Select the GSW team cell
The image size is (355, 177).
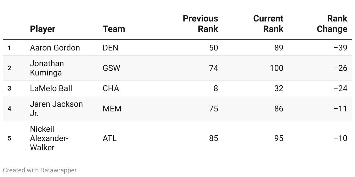tap(111, 68)
